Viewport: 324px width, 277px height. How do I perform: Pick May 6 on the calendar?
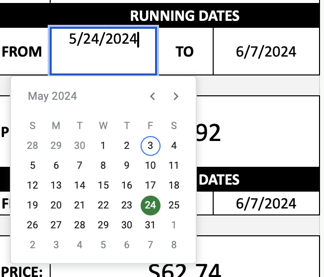56,166
